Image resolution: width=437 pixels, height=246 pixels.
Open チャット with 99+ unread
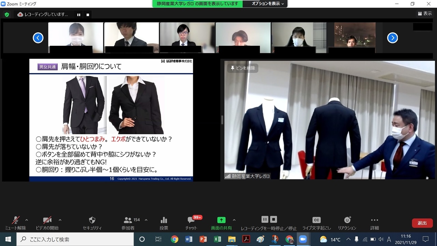[191, 223]
